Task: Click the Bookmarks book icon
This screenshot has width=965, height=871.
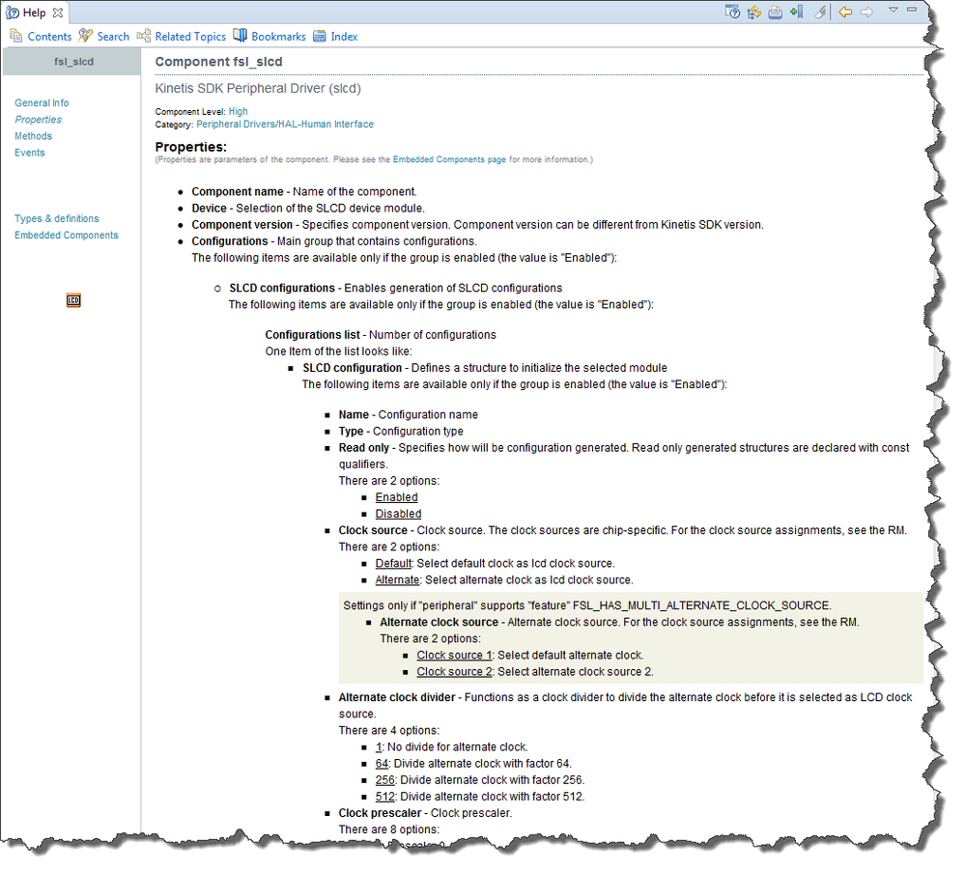Action: pyautogui.click(x=240, y=36)
